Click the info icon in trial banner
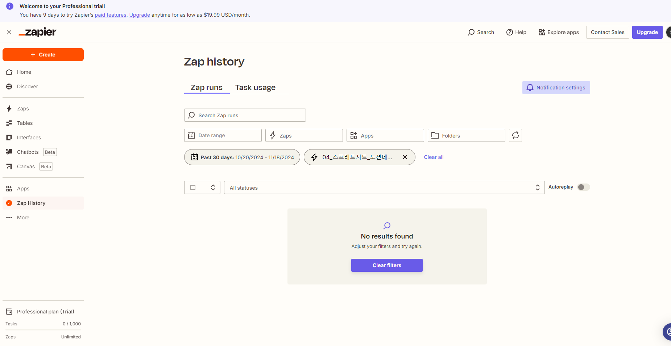 [x=10, y=6]
